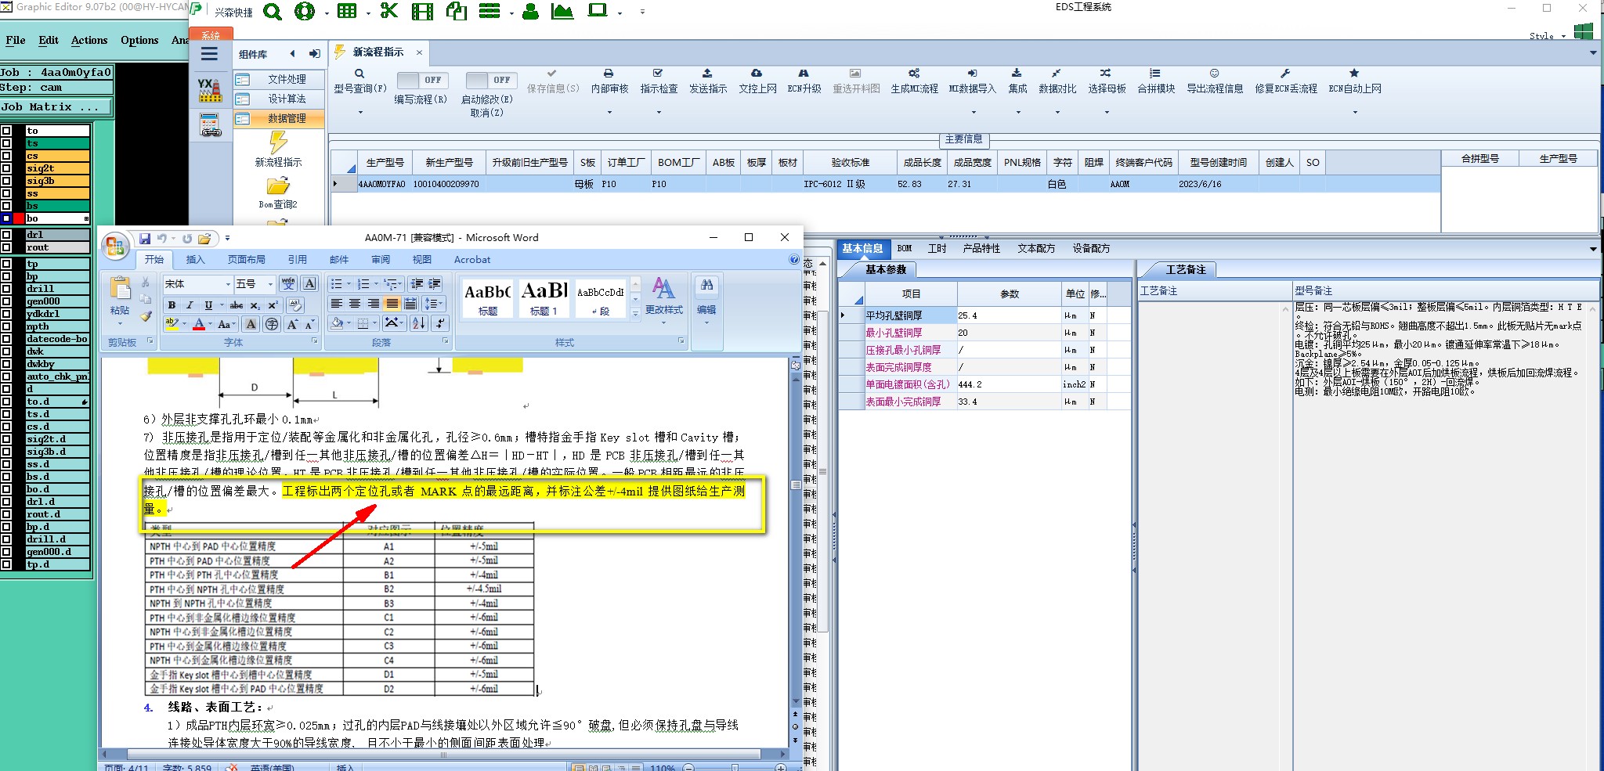Open the Actions menu in Graphic Editor

[x=89, y=40]
